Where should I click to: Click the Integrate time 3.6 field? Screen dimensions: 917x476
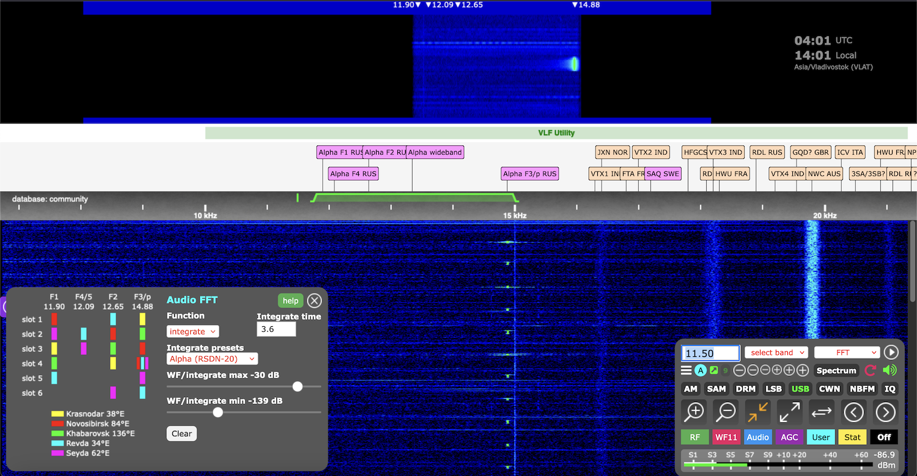tap(276, 329)
